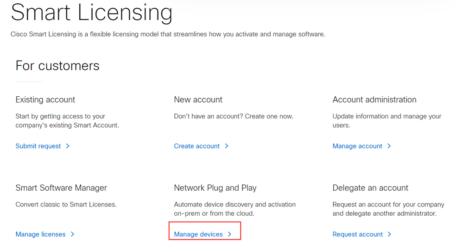Click chevron arrow beside Manage licenses
The width and height of the screenshot is (463, 244).
pos(72,234)
